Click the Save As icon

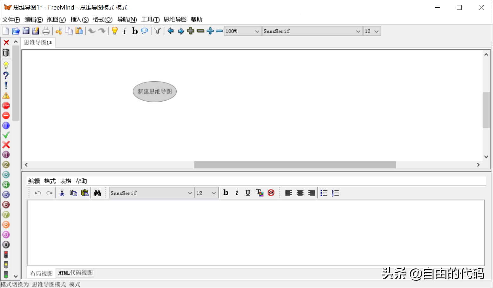pos(36,31)
